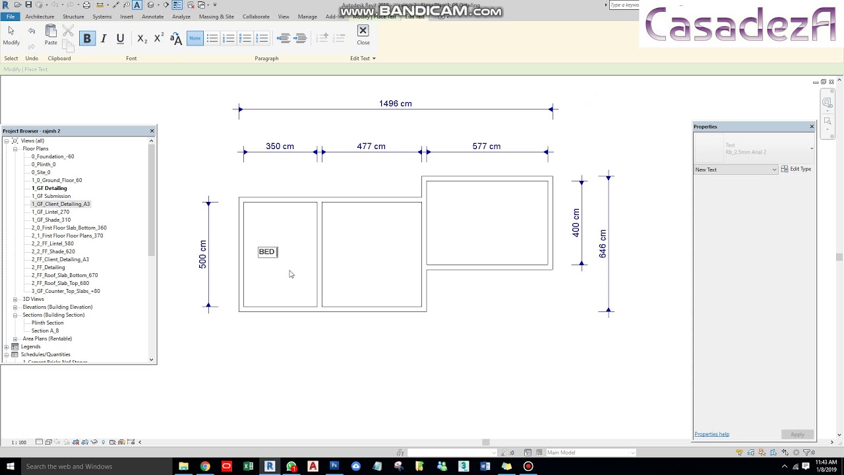The height and width of the screenshot is (475, 844).
Task: Collapse the Views (all) tree node
Action: coord(7,141)
